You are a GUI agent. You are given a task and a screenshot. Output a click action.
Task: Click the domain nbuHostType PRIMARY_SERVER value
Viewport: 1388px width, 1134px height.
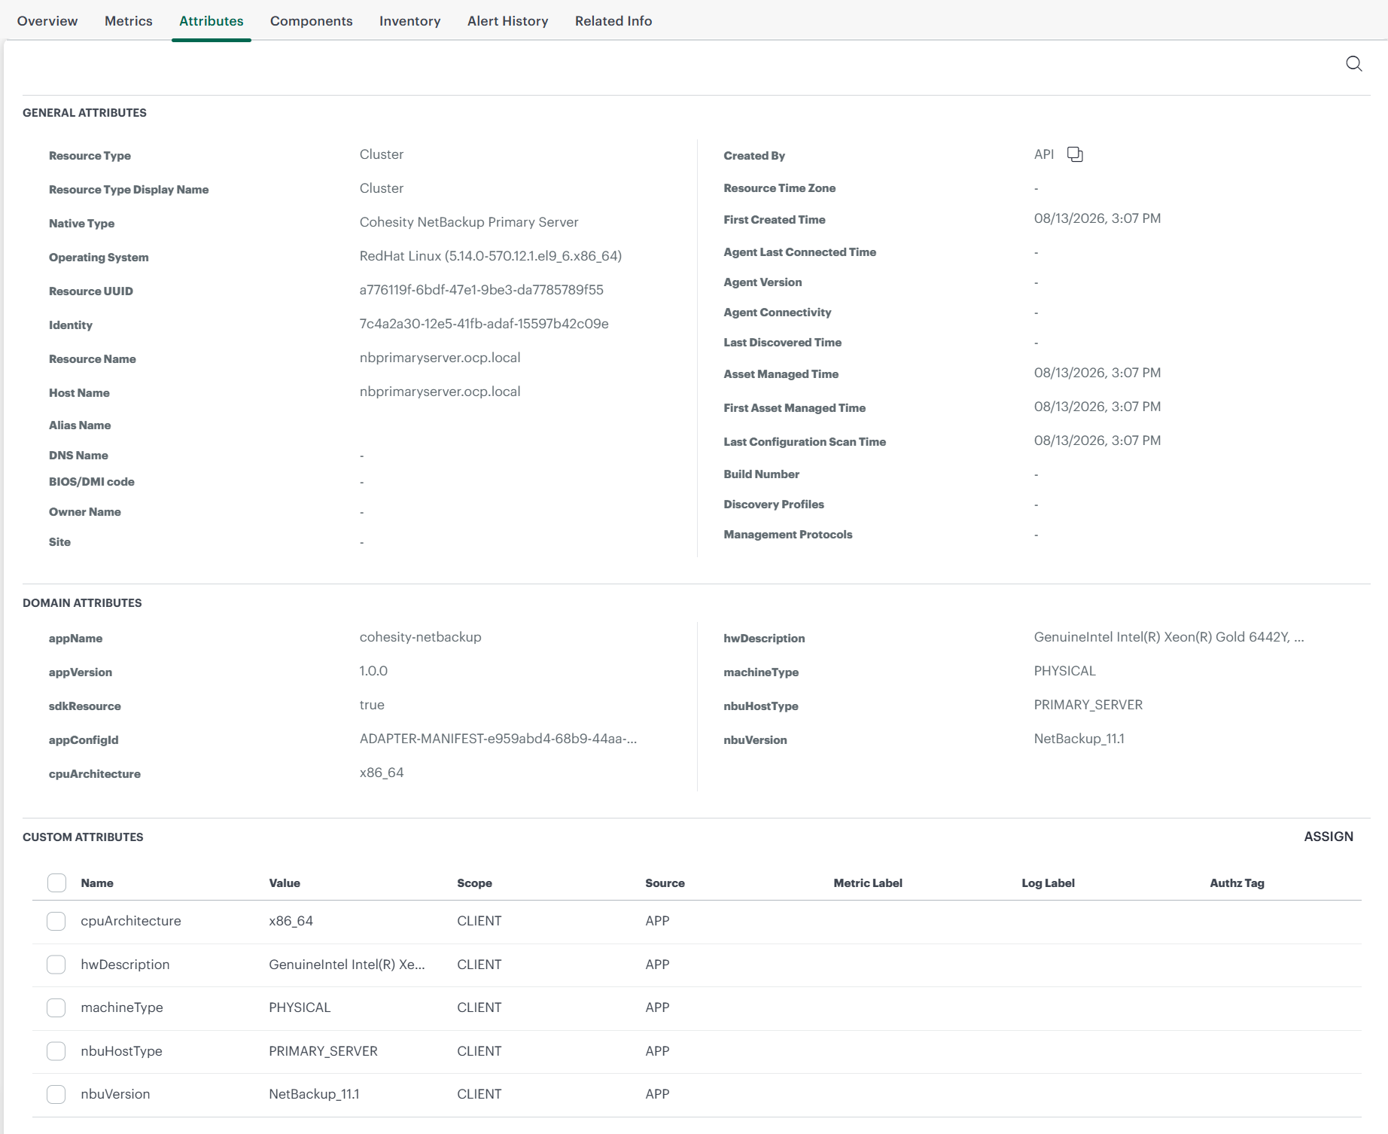[x=1088, y=705]
